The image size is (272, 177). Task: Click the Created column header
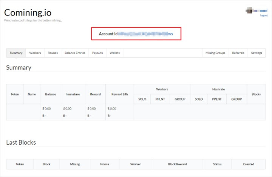click(249, 164)
